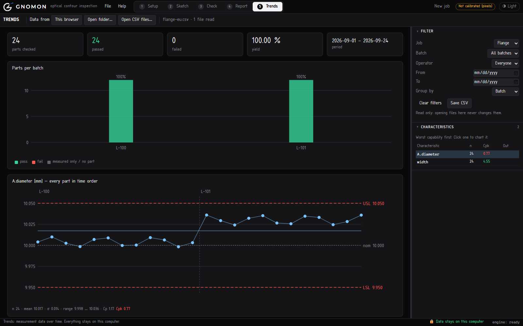
Task: Click the gray measured only legend swatch
Action: tap(49, 162)
